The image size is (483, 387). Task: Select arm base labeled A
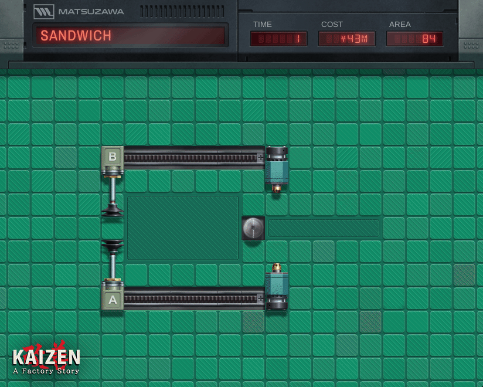coord(113,298)
